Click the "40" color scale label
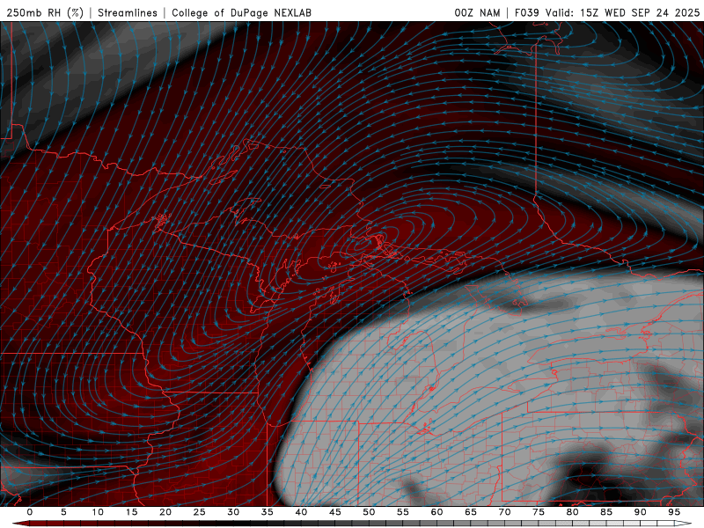The image size is (704, 528). point(301,512)
